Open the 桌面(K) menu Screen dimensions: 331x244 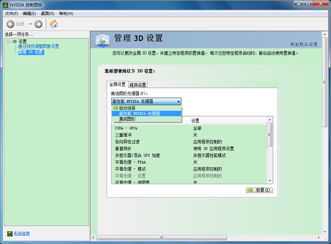coord(48,14)
